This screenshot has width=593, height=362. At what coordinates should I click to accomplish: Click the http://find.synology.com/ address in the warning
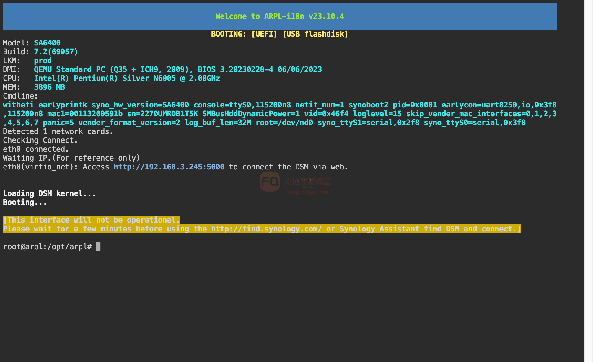[266, 229]
